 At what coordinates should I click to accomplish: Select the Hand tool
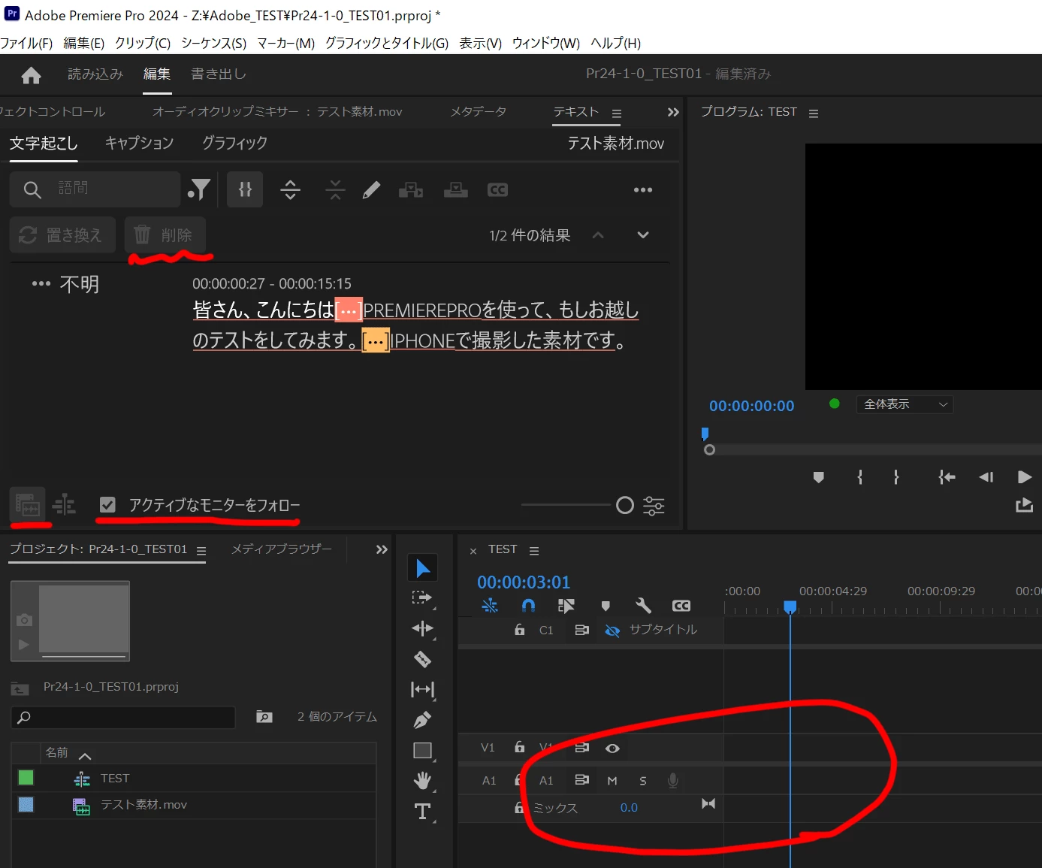423,781
